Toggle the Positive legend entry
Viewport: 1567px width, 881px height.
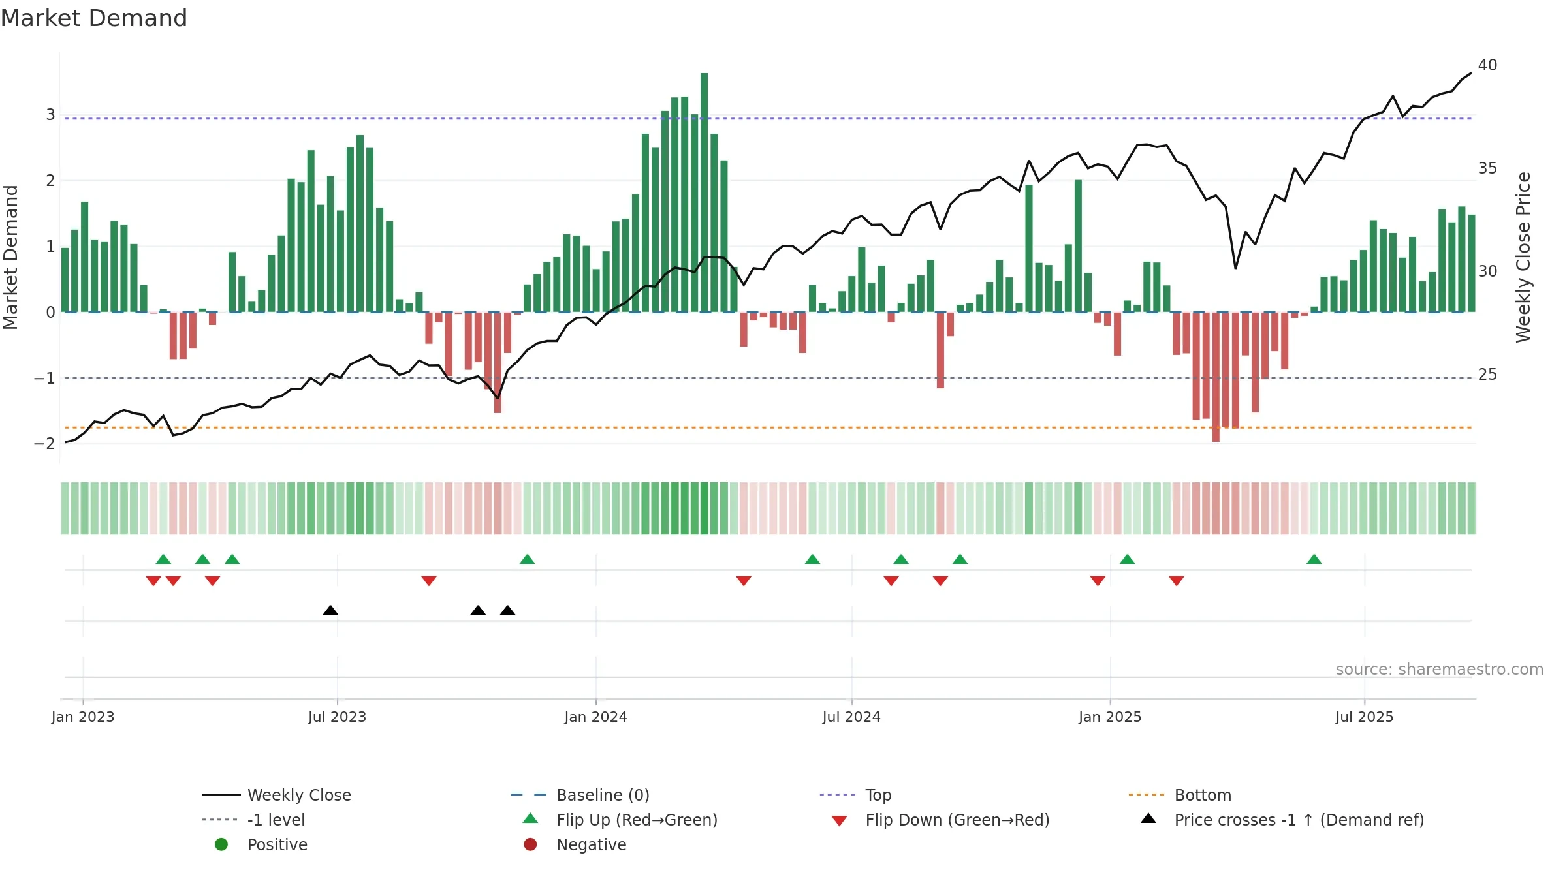pos(261,844)
